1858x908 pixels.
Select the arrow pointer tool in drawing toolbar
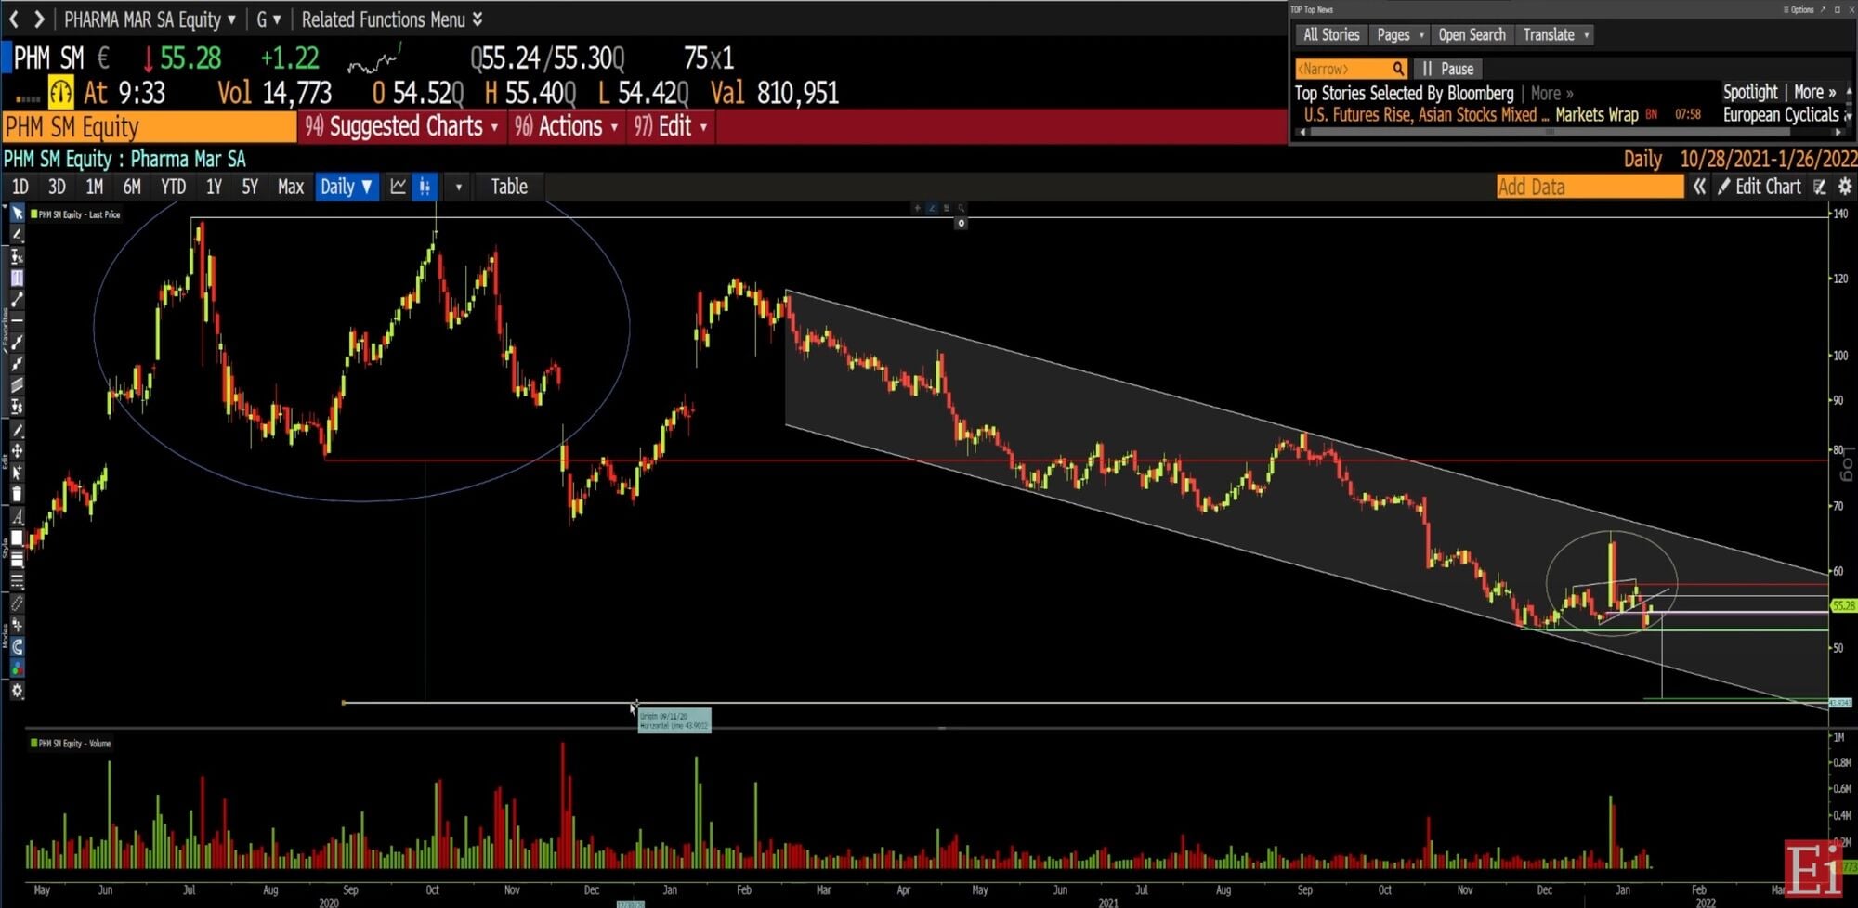[17, 214]
